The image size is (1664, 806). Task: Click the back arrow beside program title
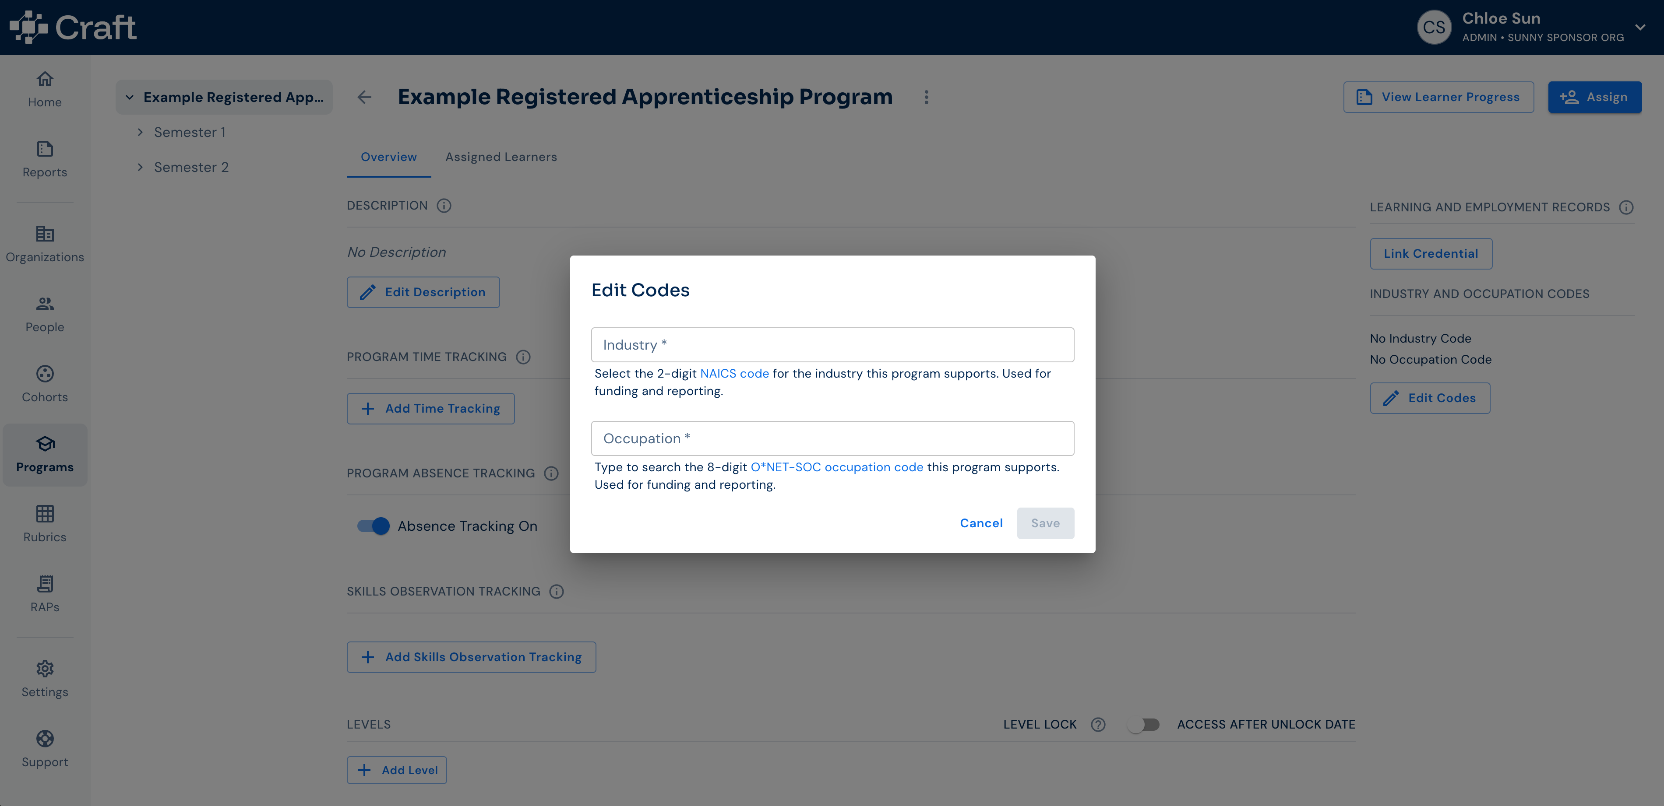pyautogui.click(x=364, y=97)
